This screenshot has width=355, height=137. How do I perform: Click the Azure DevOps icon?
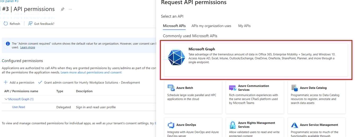[x=171, y=125]
